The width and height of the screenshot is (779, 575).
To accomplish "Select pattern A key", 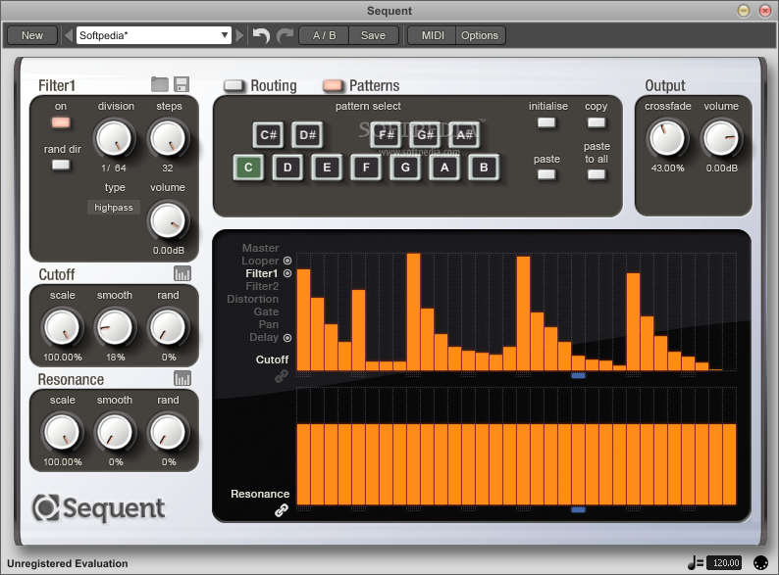I will pos(444,168).
